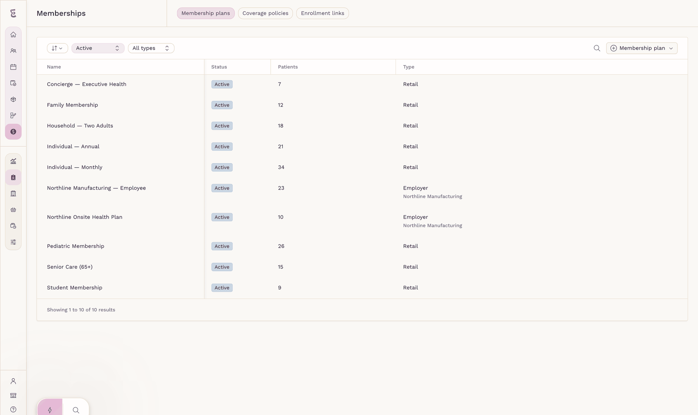Open the storefront icon at sidebar bottom
The height and width of the screenshot is (415, 698).
point(13,395)
